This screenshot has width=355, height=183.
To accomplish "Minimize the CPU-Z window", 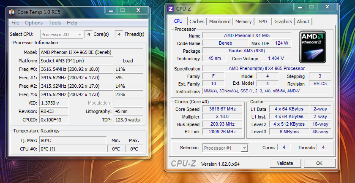I will pyautogui.click(x=300, y=7).
